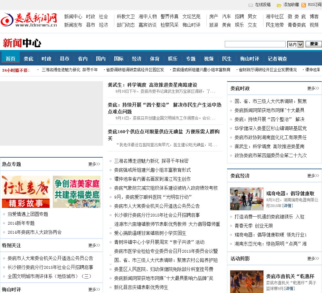Open 华学健深入娄星区杉山镇调研 link
Viewport: 322px width, 293px height.
(x=270, y=129)
